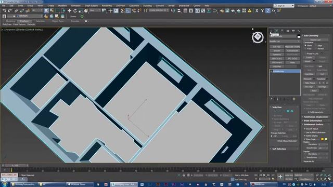
Task: Open the Hierarchy command panel tab
Action: 282,31
